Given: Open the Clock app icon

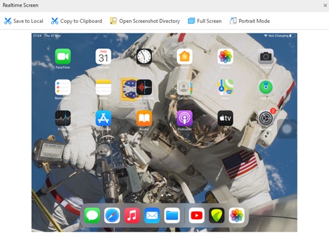Looking at the screenshot, I should [x=144, y=56].
